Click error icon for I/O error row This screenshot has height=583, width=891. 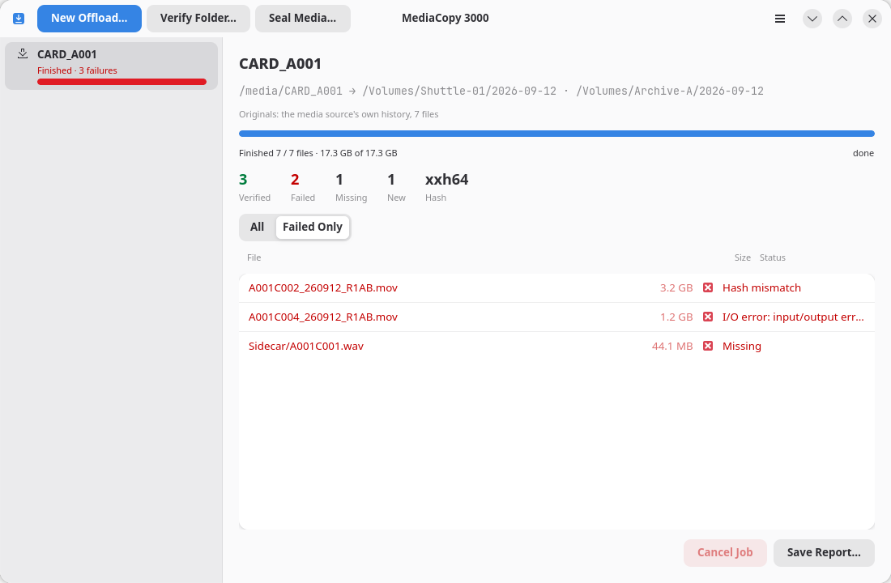coord(707,317)
